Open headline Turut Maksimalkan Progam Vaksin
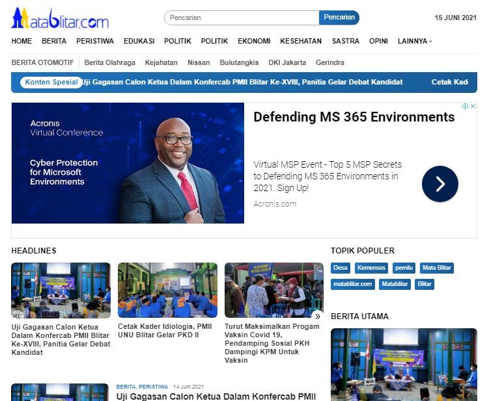 (272, 343)
